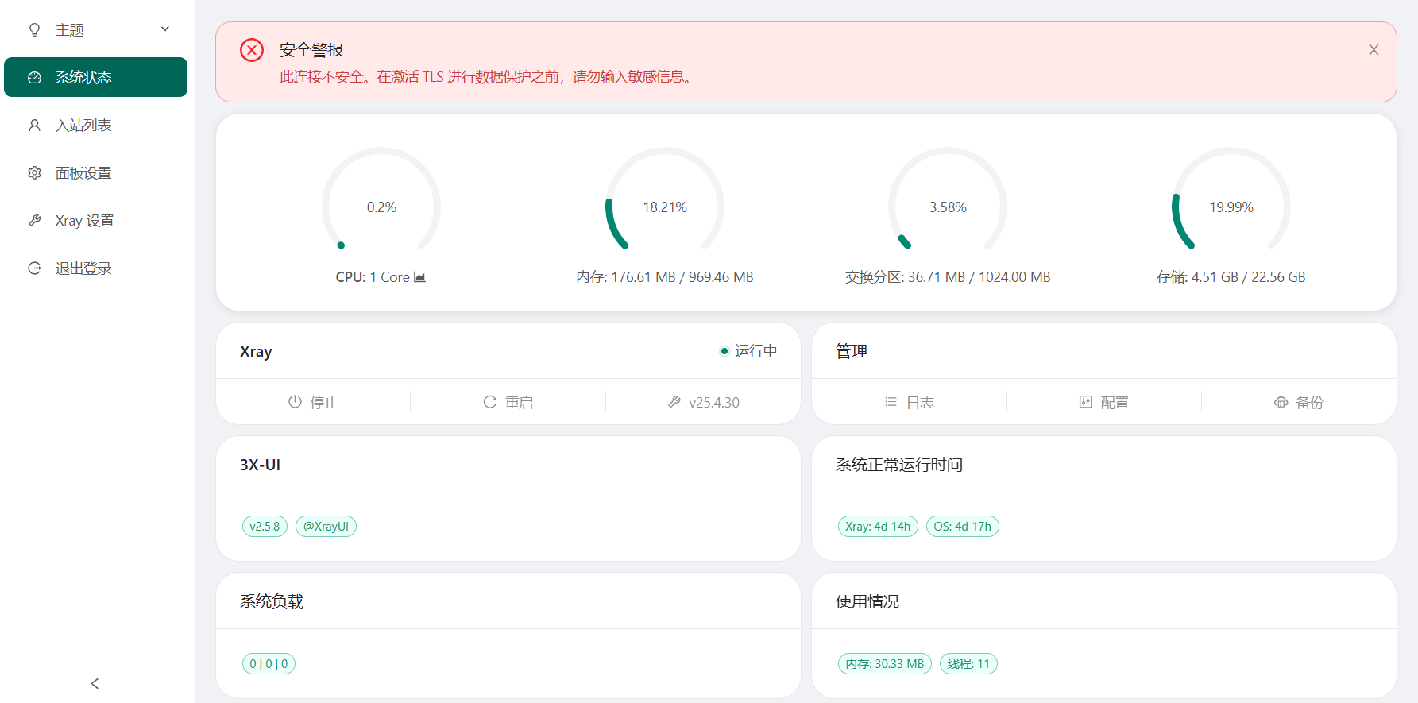Click the list icon next to 日志

pyautogui.click(x=891, y=402)
